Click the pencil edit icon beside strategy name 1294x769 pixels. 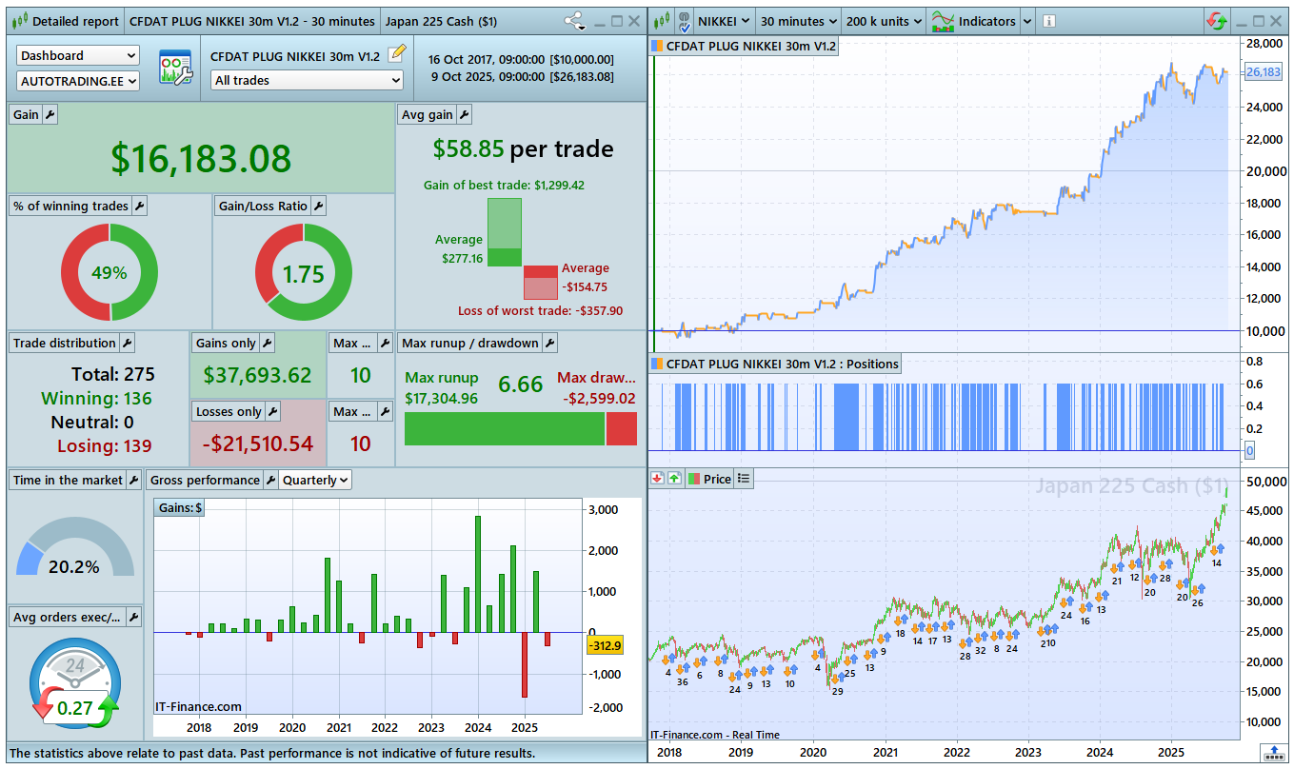pos(397,54)
